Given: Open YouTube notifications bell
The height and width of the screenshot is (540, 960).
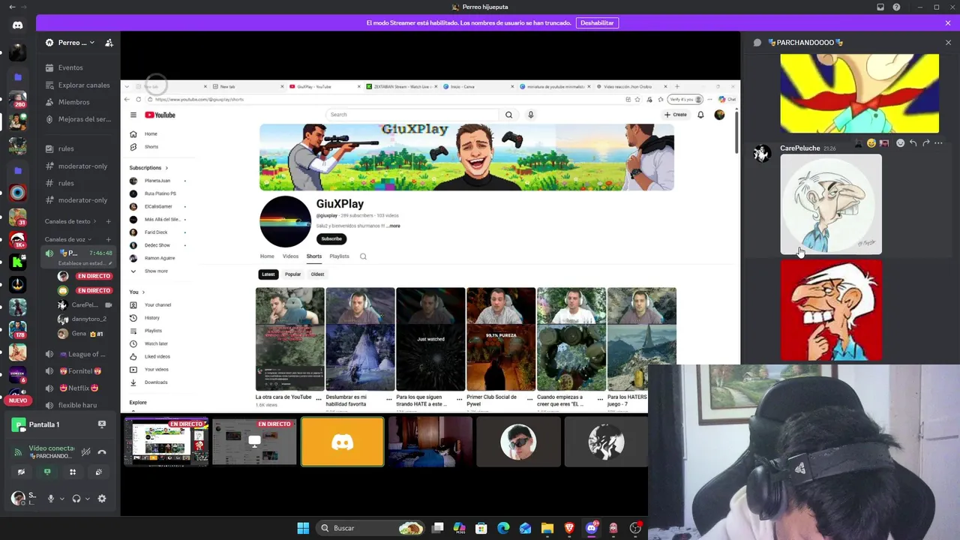Looking at the screenshot, I should (700, 115).
